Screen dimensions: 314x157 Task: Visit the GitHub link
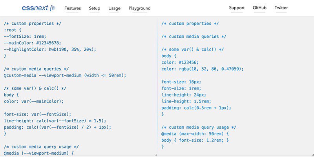[259, 8]
